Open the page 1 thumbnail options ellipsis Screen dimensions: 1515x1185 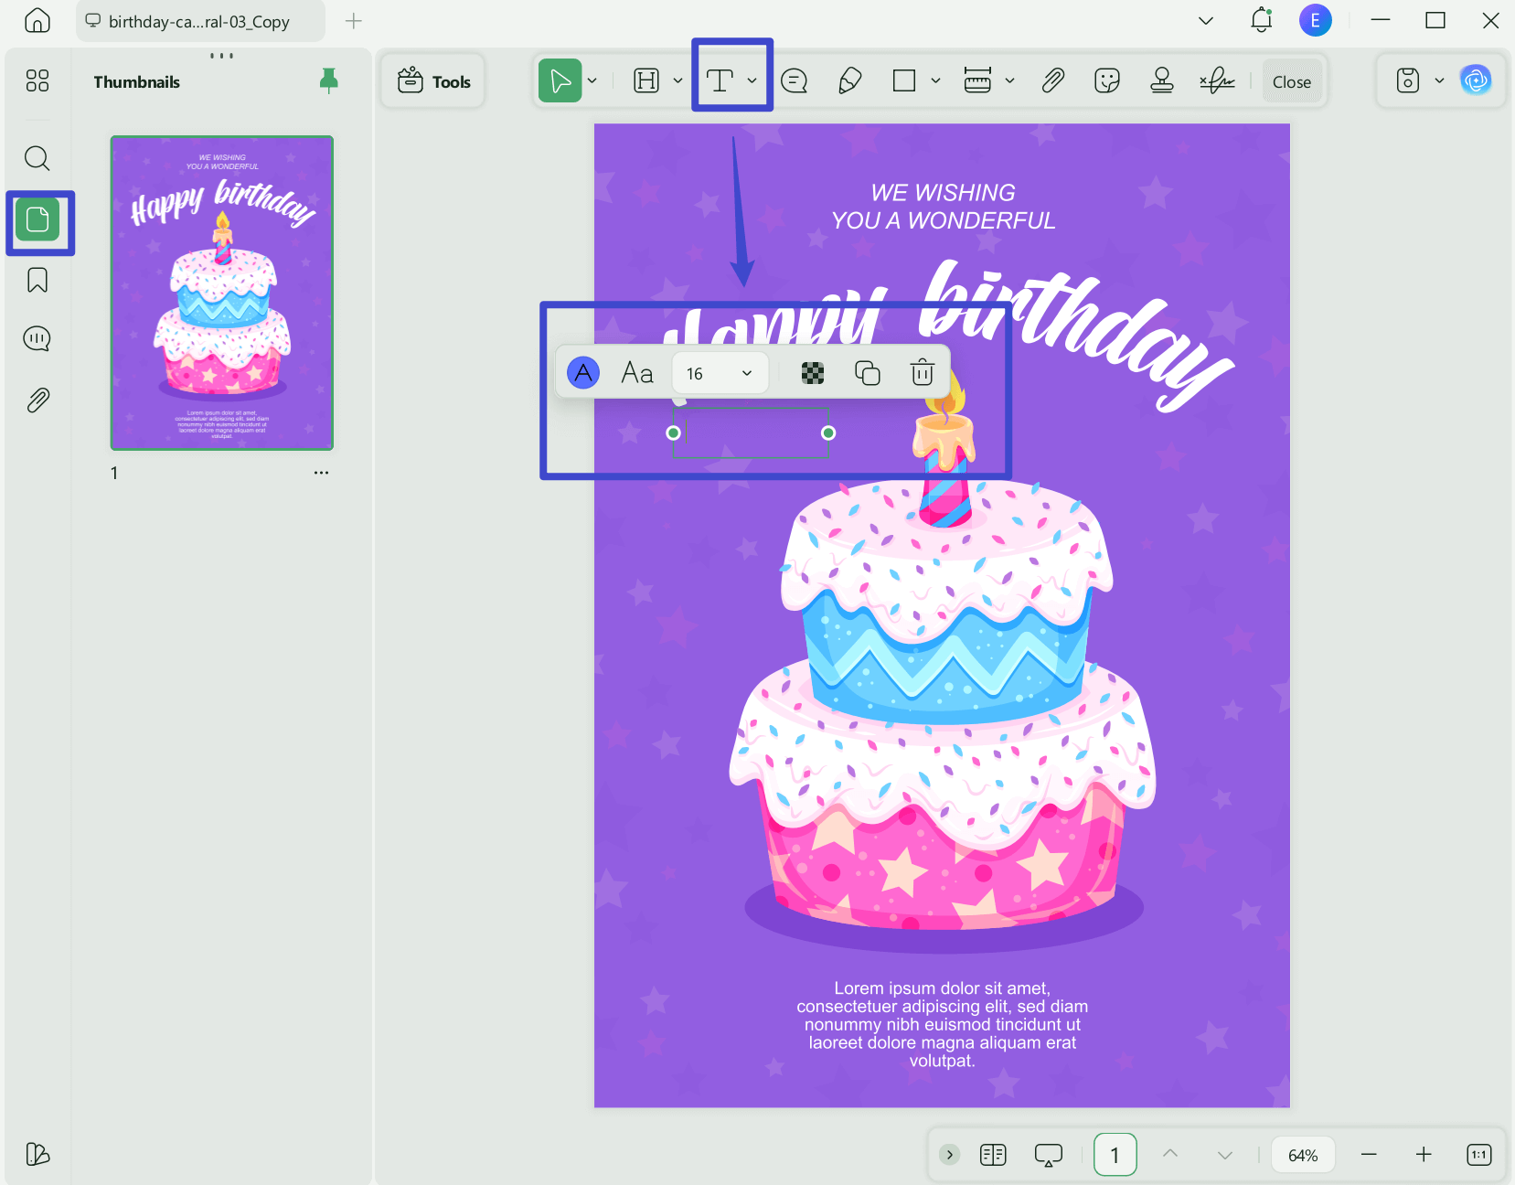click(x=321, y=473)
